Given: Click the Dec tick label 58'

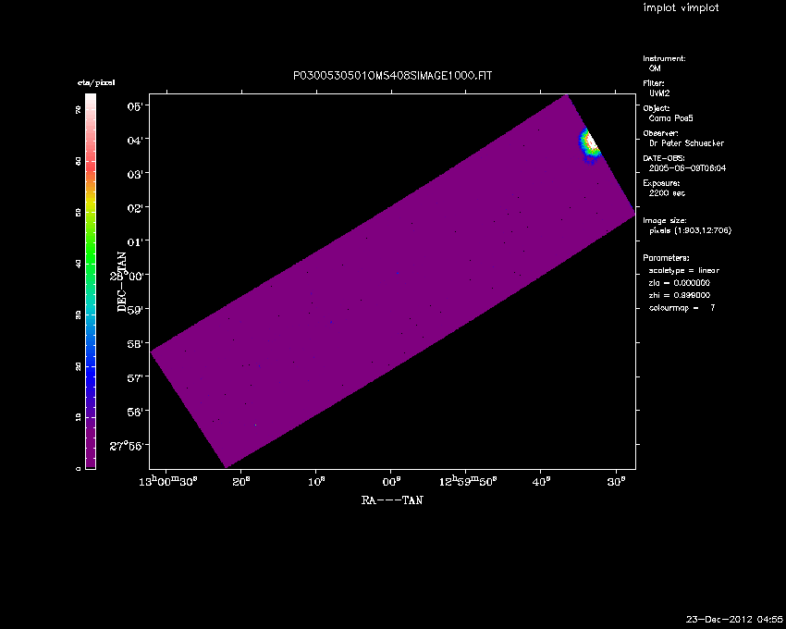Looking at the screenshot, I should tap(134, 343).
